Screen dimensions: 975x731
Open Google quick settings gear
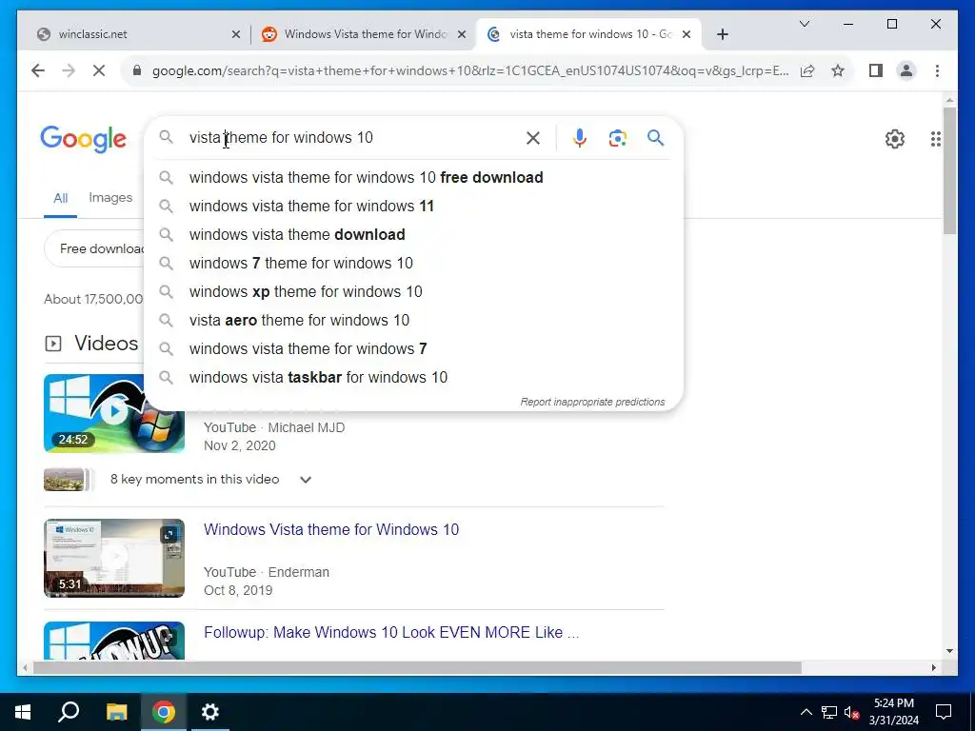[895, 139]
